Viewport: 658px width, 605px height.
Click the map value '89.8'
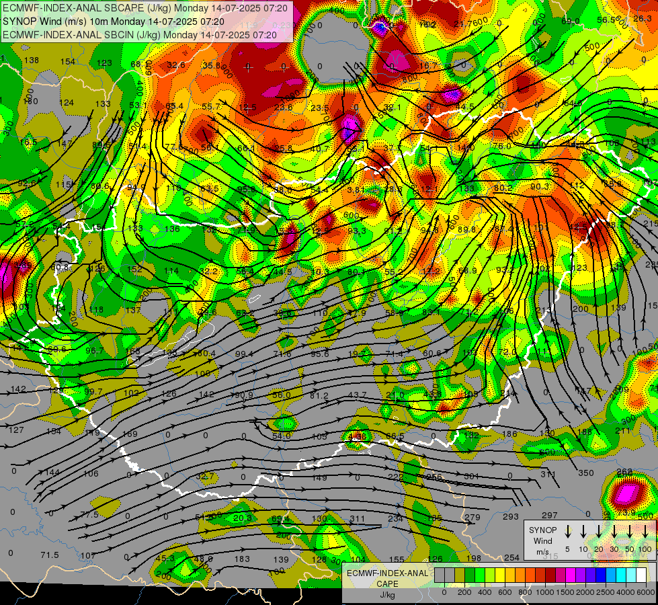pyautogui.click(x=466, y=230)
